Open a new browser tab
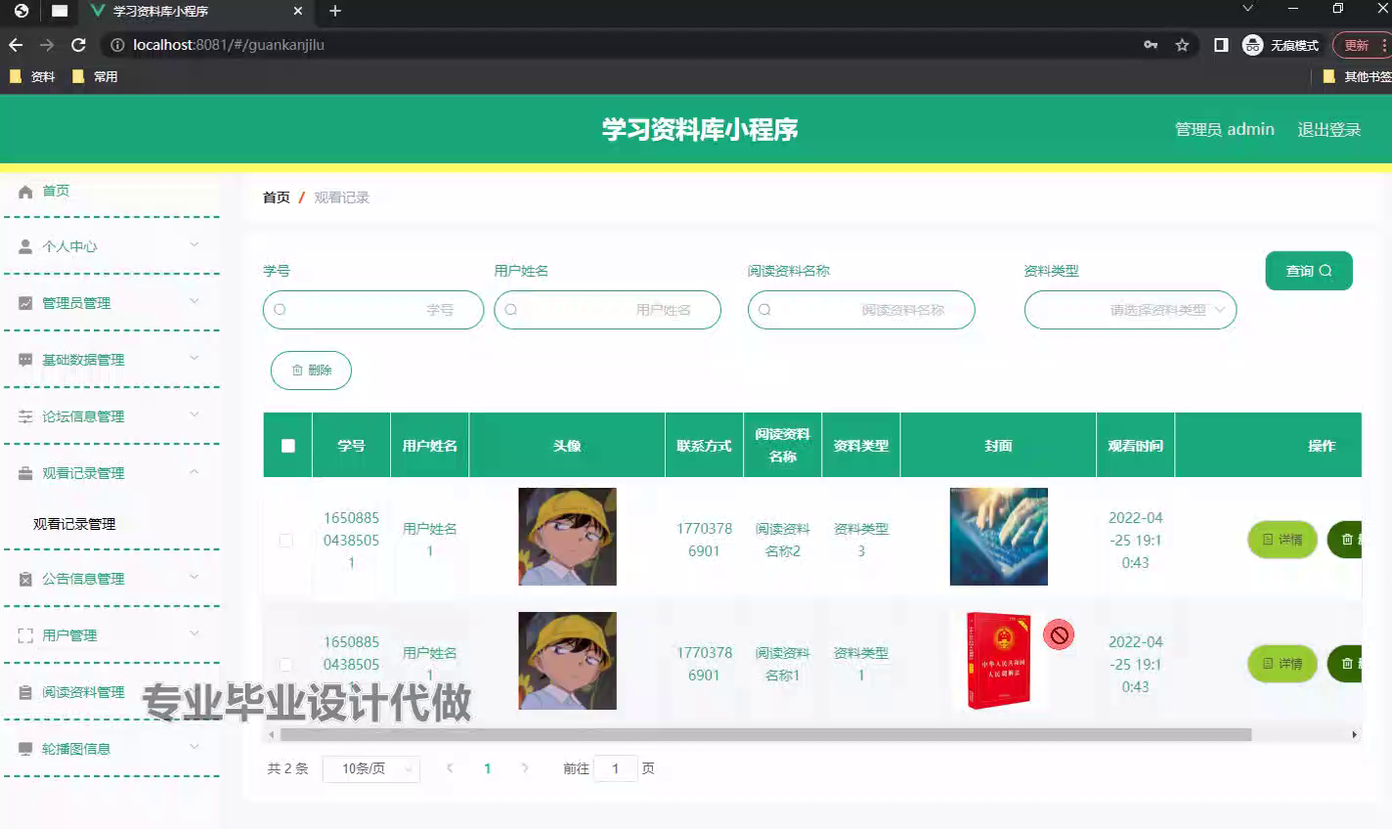 pos(335,11)
